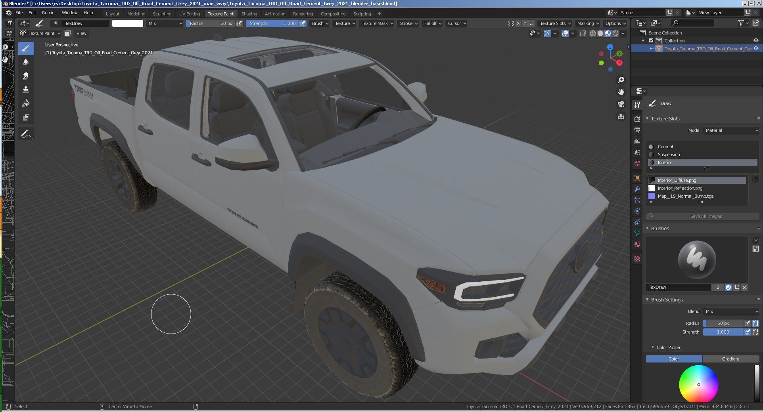The image size is (763, 412).
Task: Toggle Z axis symmetry
Action: (531, 23)
